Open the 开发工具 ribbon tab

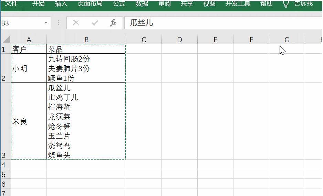click(x=238, y=3)
